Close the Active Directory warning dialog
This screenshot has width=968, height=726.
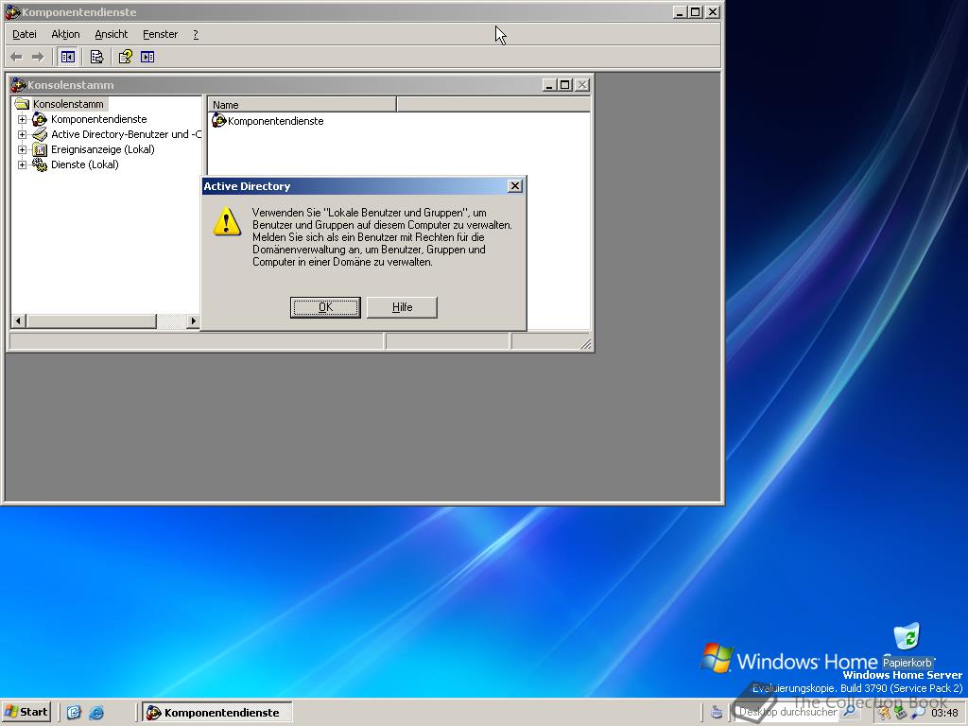[x=515, y=186]
